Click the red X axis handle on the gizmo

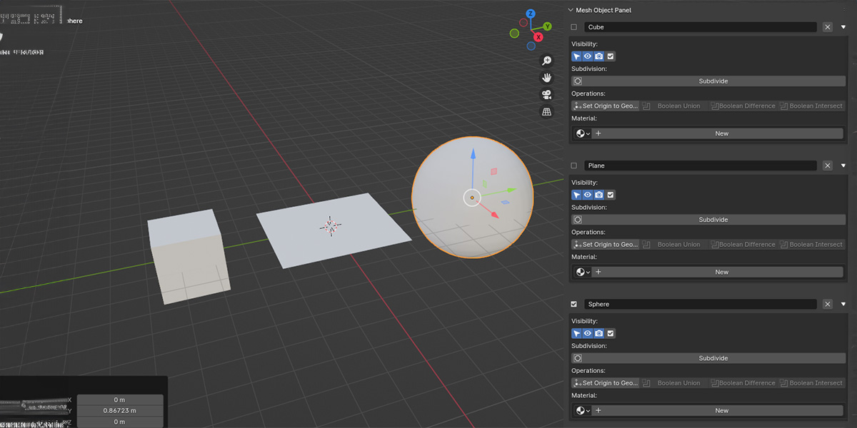tap(538, 37)
